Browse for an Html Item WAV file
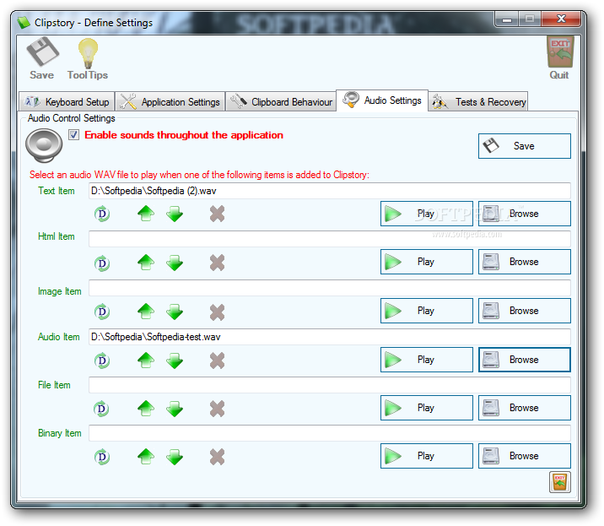This screenshot has width=604, height=526. [524, 262]
